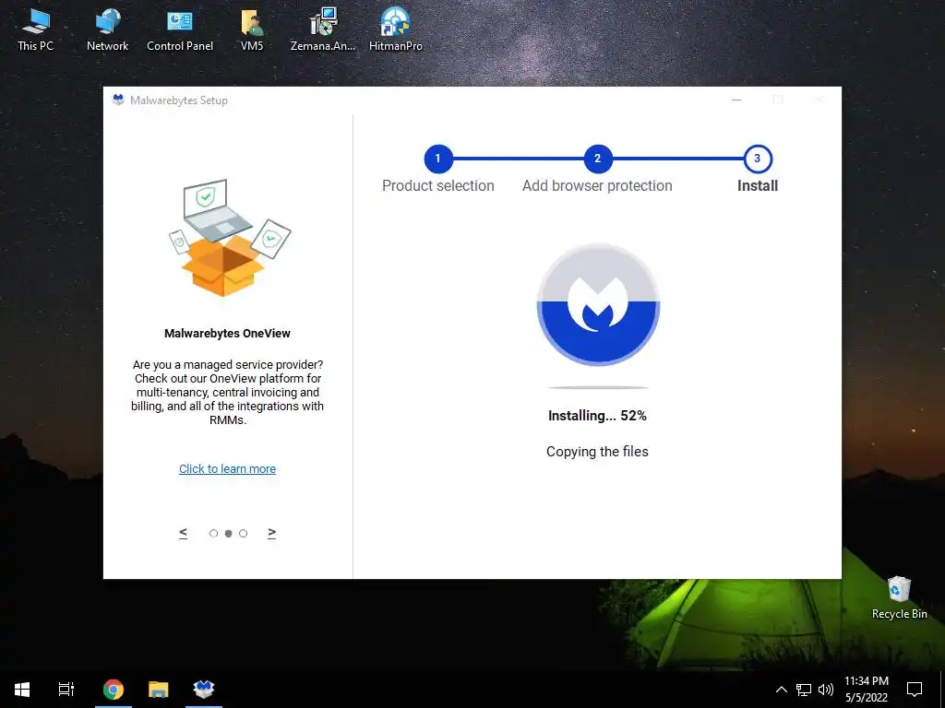The width and height of the screenshot is (945, 708).
Task: Select the Network desktop icon
Action: [x=107, y=29]
